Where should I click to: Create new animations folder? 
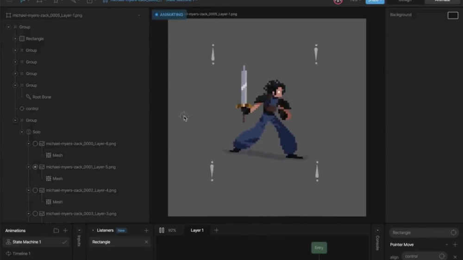click(56, 230)
